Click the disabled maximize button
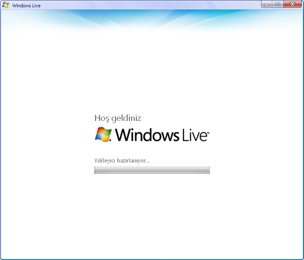The image size is (304, 260). pyautogui.click(x=277, y=4)
